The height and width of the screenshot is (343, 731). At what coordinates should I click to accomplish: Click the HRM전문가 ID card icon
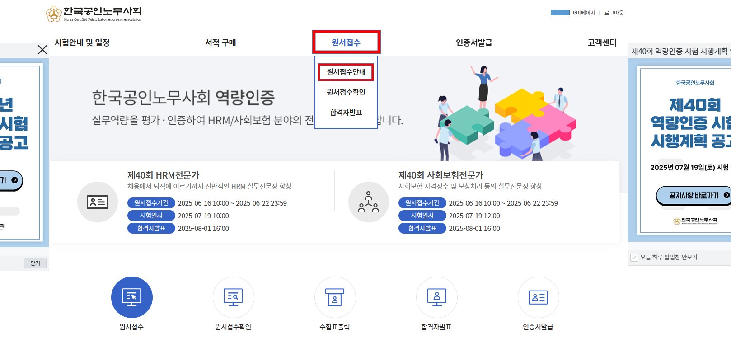click(x=98, y=202)
